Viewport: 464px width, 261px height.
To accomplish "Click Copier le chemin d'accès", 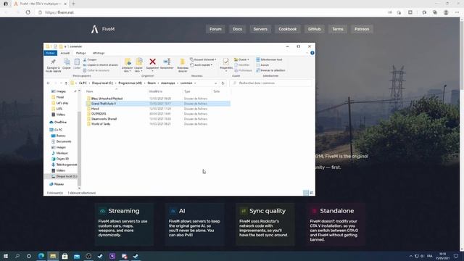I will [101, 65].
